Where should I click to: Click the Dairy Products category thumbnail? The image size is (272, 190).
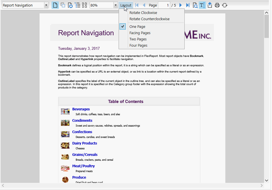65,145
